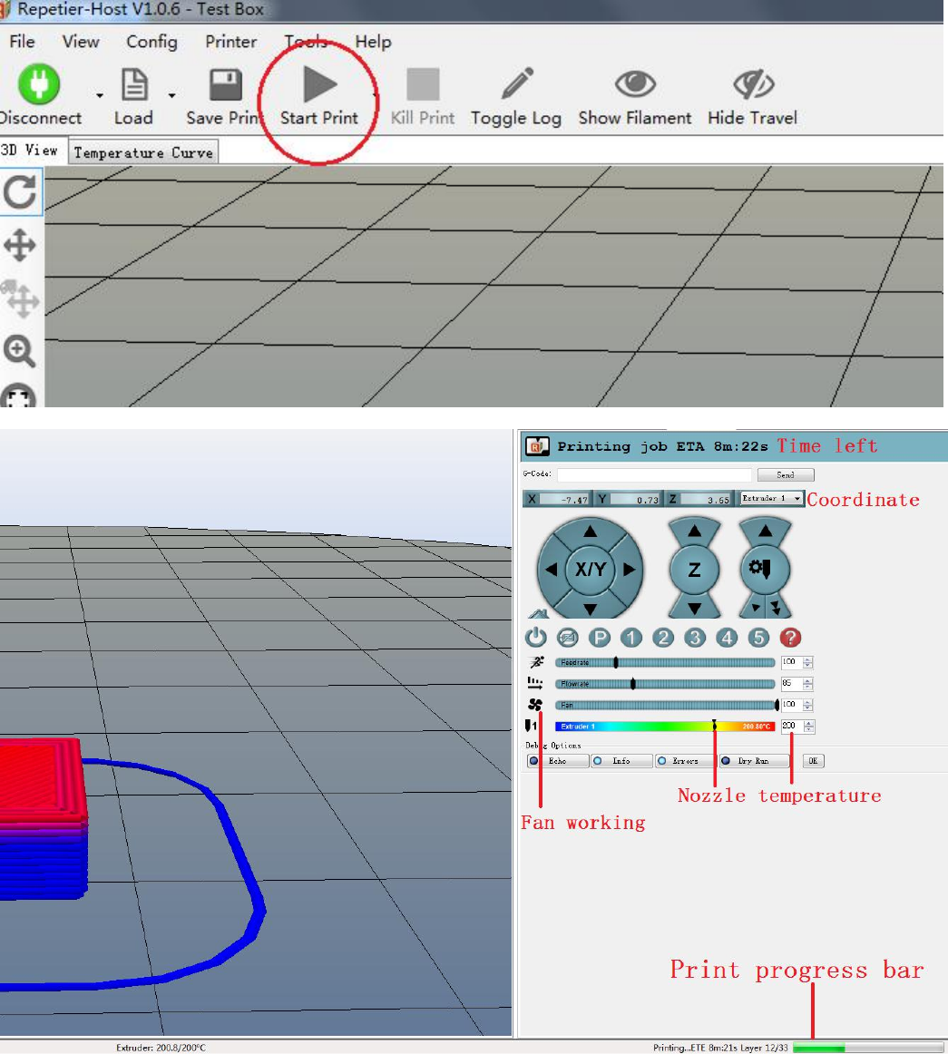Click X/Y pad left arrow
The height and width of the screenshot is (1054, 948).
pos(552,570)
